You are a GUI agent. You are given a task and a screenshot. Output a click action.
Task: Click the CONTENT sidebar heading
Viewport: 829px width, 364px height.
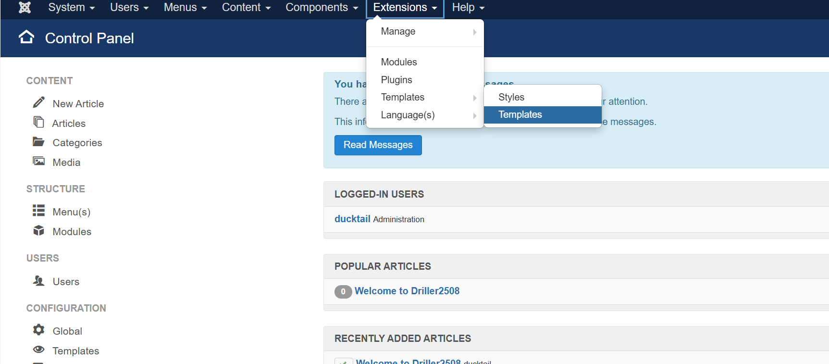[49, 81]
